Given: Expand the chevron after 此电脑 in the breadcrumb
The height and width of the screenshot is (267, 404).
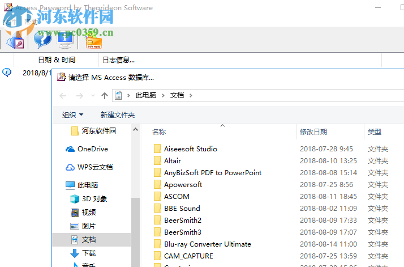Looking at the screenshot, I should 163,96.
